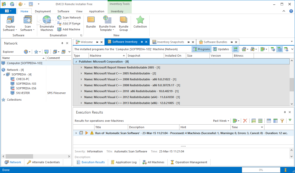Click the grid table view icon in Execution Results
Screen dimensions: 295x173
pos(275,121)
